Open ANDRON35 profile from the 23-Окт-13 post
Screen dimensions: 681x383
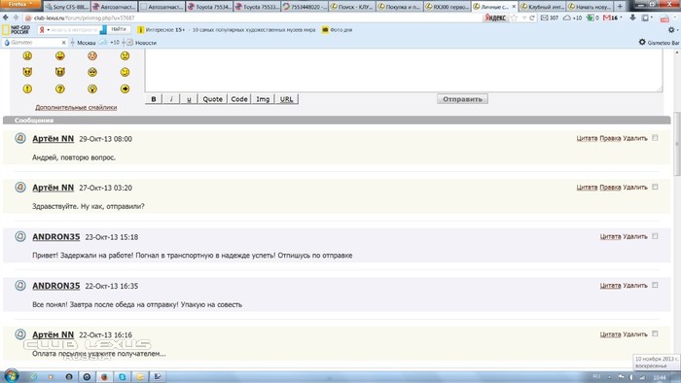tap(56, 237)
